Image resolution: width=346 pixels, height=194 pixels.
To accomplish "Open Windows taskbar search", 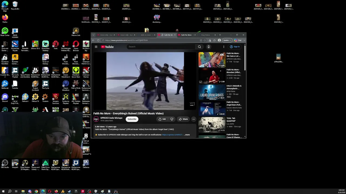I will point(10,191).
